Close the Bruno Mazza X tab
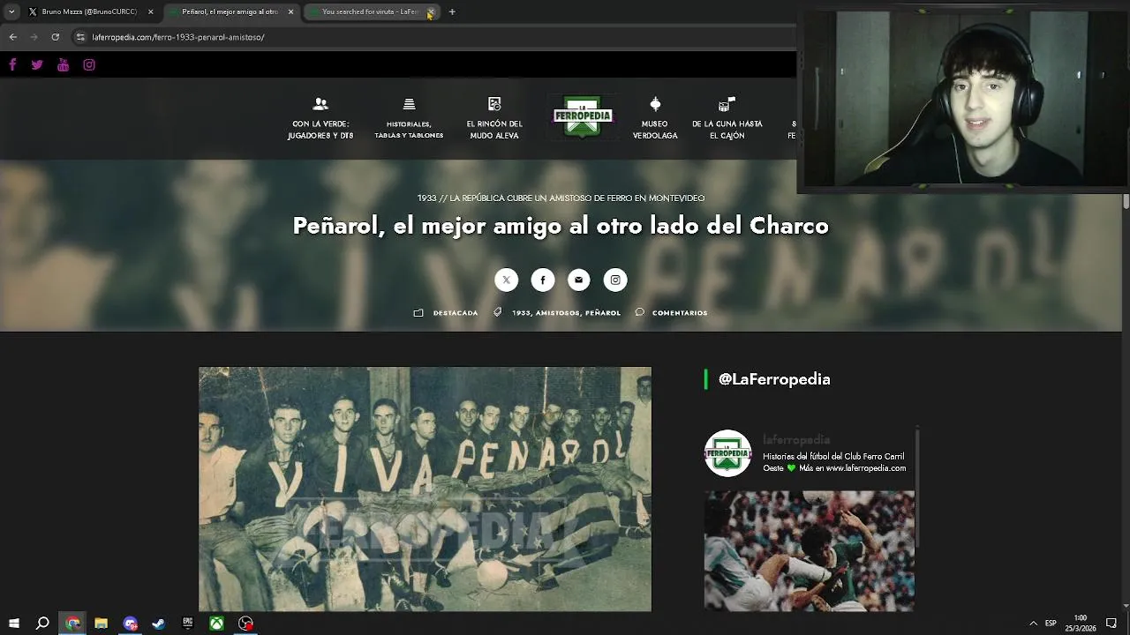 click(x=151, y=11)
